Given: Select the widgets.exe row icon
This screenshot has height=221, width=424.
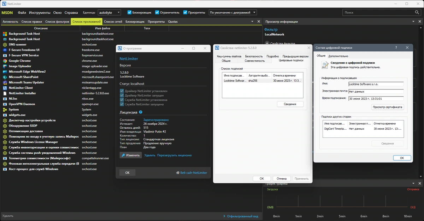Looking at the screenshot, I should coord(5,115).
